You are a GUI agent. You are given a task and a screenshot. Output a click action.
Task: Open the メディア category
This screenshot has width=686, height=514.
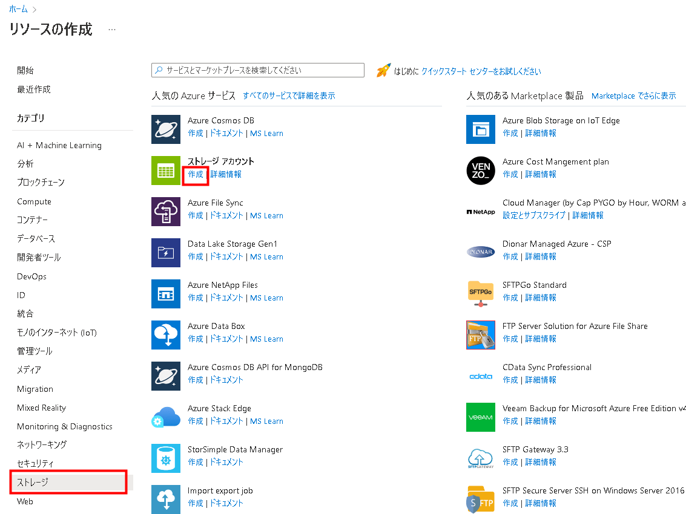tap(29, 369)
